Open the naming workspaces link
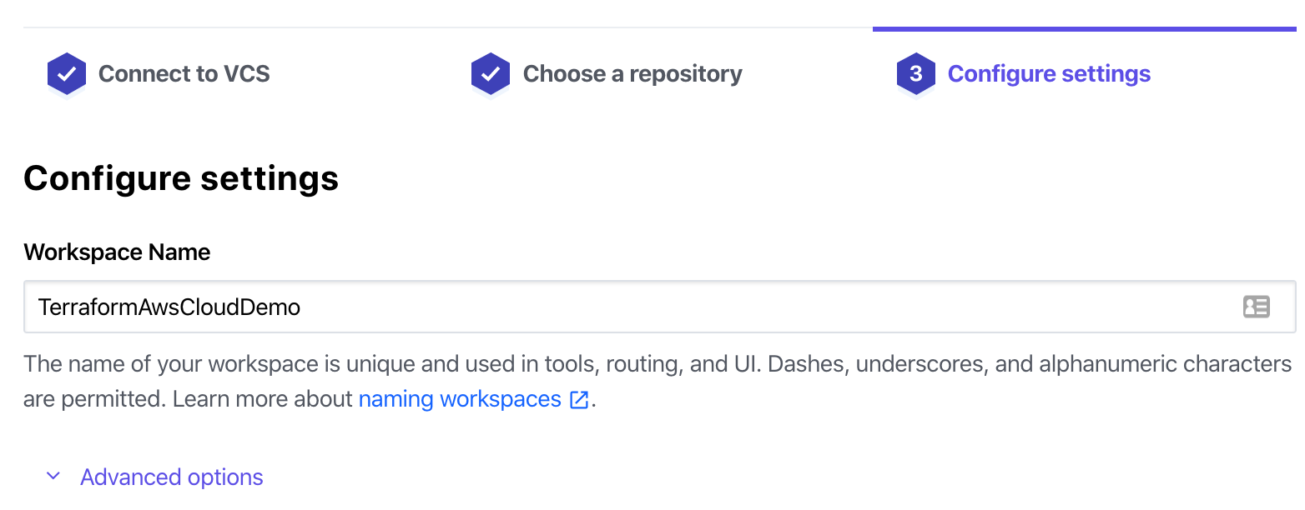The height and width of the screenshot is (510, 1305). (x=460, y=399)
